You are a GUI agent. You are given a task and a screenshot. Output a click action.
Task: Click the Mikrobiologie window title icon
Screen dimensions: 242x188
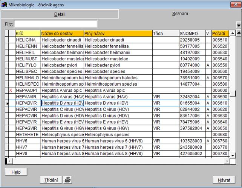point(4,4)
